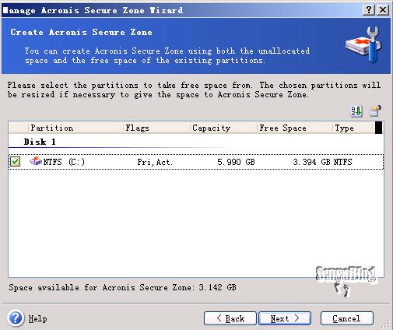Click the 'NTFS (C:)' partition name
The height and width of the screenshot is (330, 393).
tap(64, 162)
